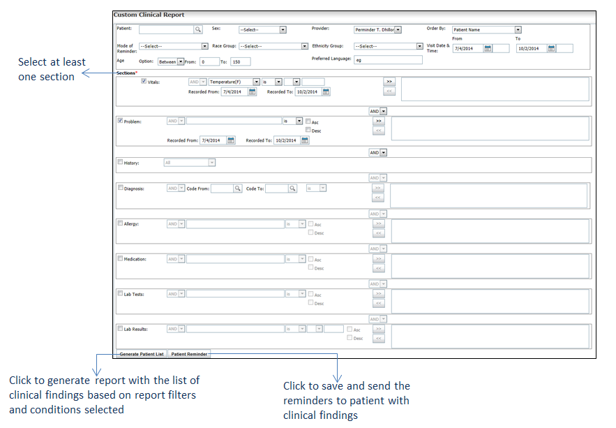Click Patient Reminder button

pos(189,354)
